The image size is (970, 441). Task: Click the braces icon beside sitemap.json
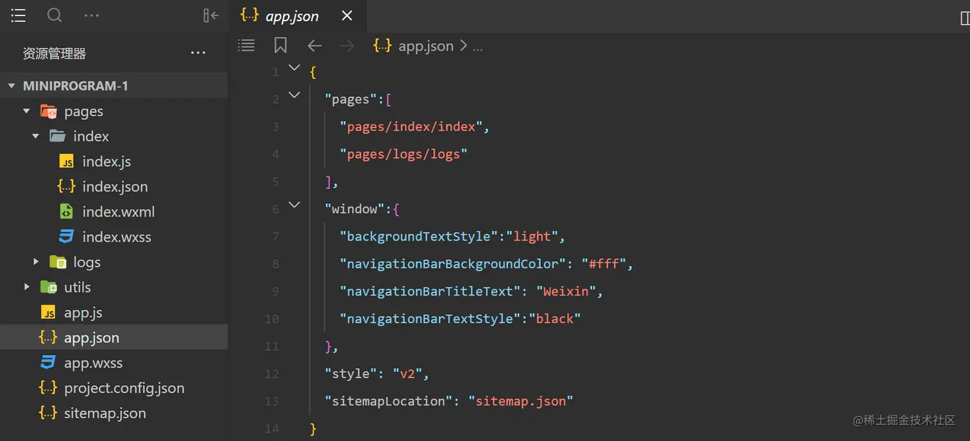(x=48, y=412)
